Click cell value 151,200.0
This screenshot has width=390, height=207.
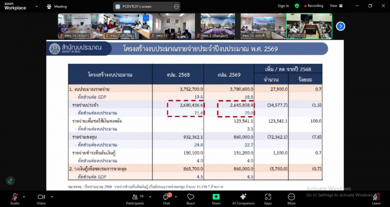(x=243, y=153)
